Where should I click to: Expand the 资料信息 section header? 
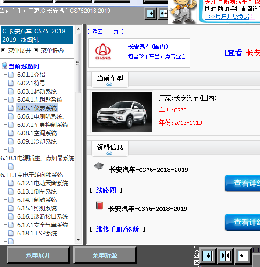(x=110, y=148)
